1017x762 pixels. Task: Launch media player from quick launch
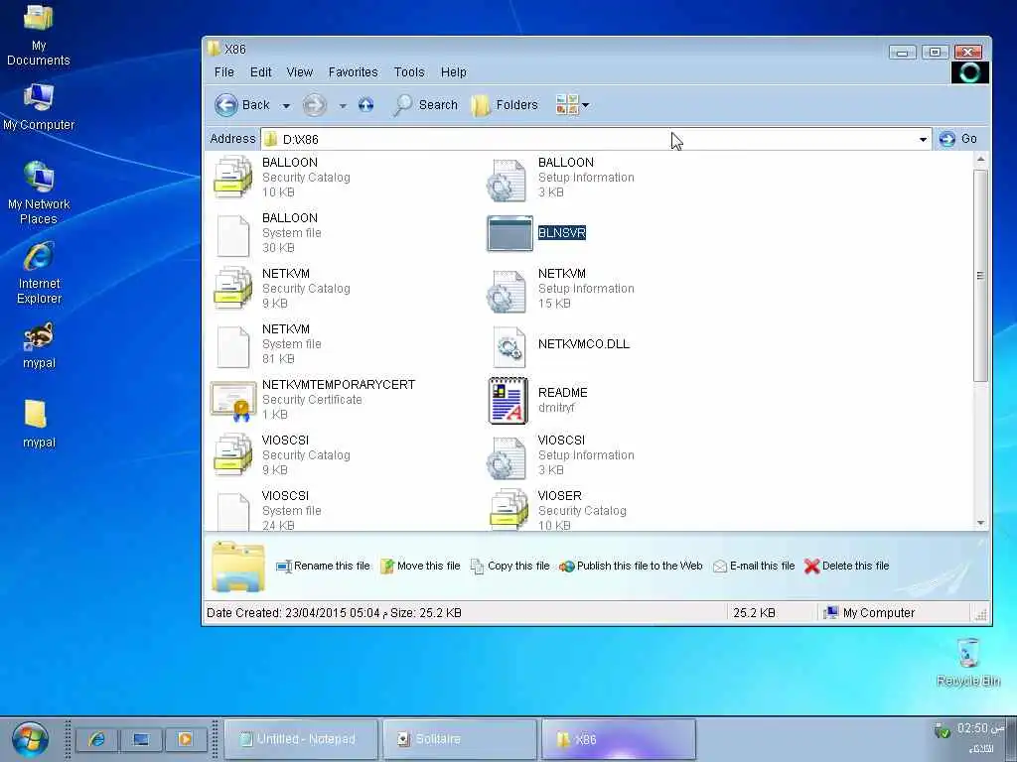pyautogui.click(x=186, y=738)
